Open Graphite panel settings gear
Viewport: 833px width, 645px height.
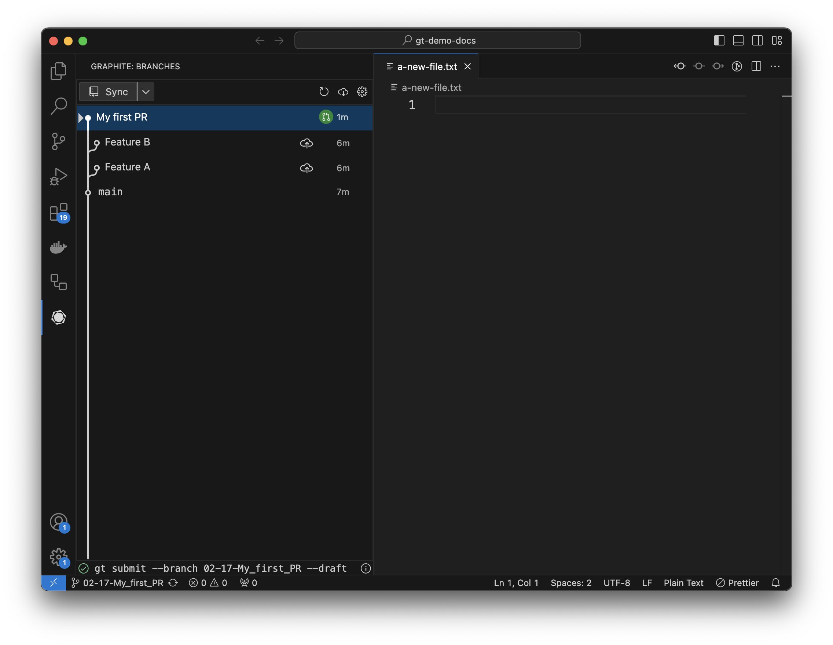pyautogui.click(x=362, y=92)
